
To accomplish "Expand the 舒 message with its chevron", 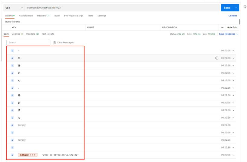I will (x=233, y=103).
